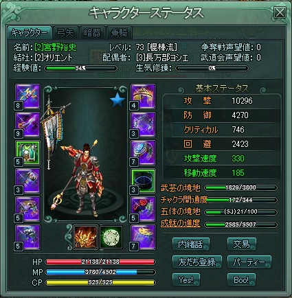Screen dimensions: 292x298
Task: Click the red rose accessory slot
Action: [143, 209]
